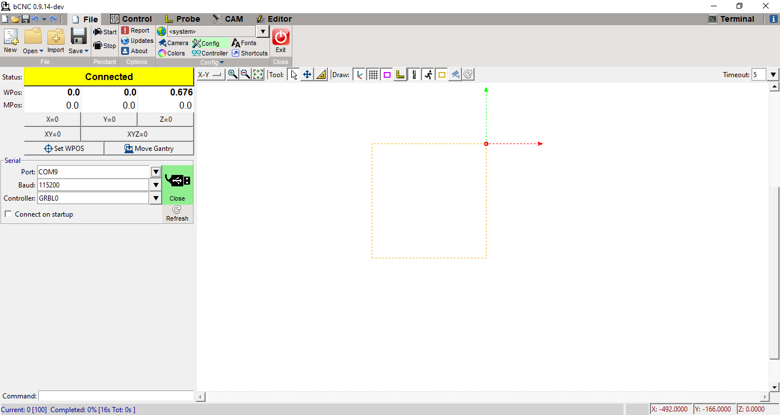Redraw the canvas with the refresh icon
Viewport: 780px width, 415px height.
(x=468, y=74)
